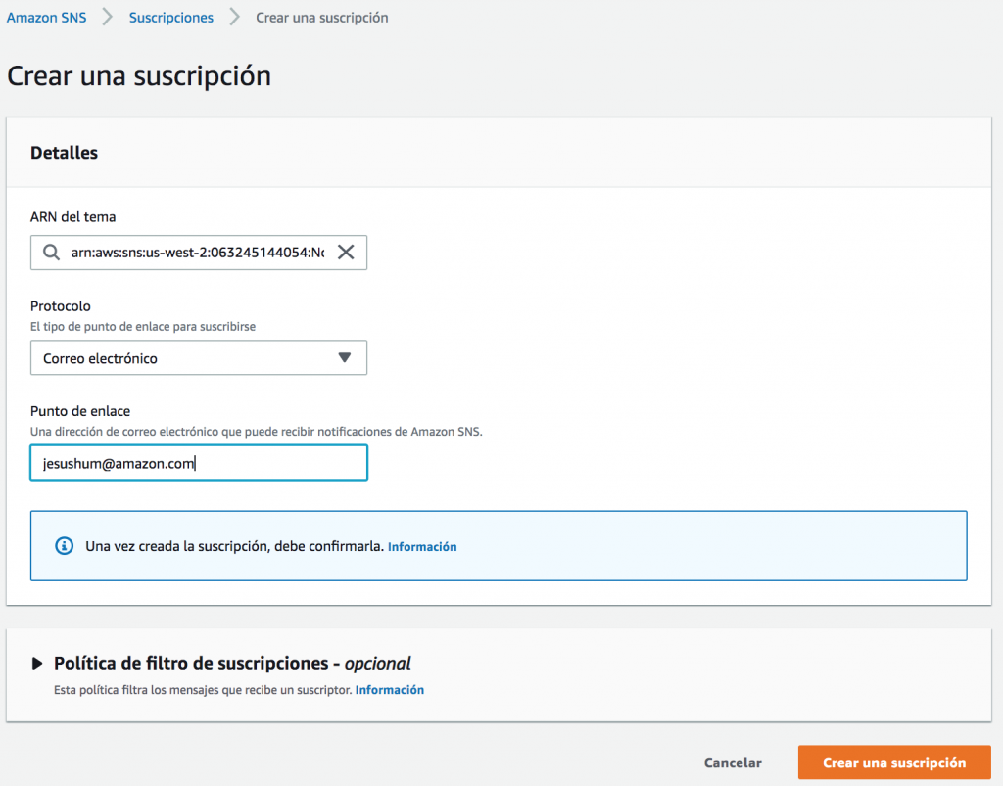
Task: Navigate to Suscripciones breadcrumb
Action: pos(171,18)
